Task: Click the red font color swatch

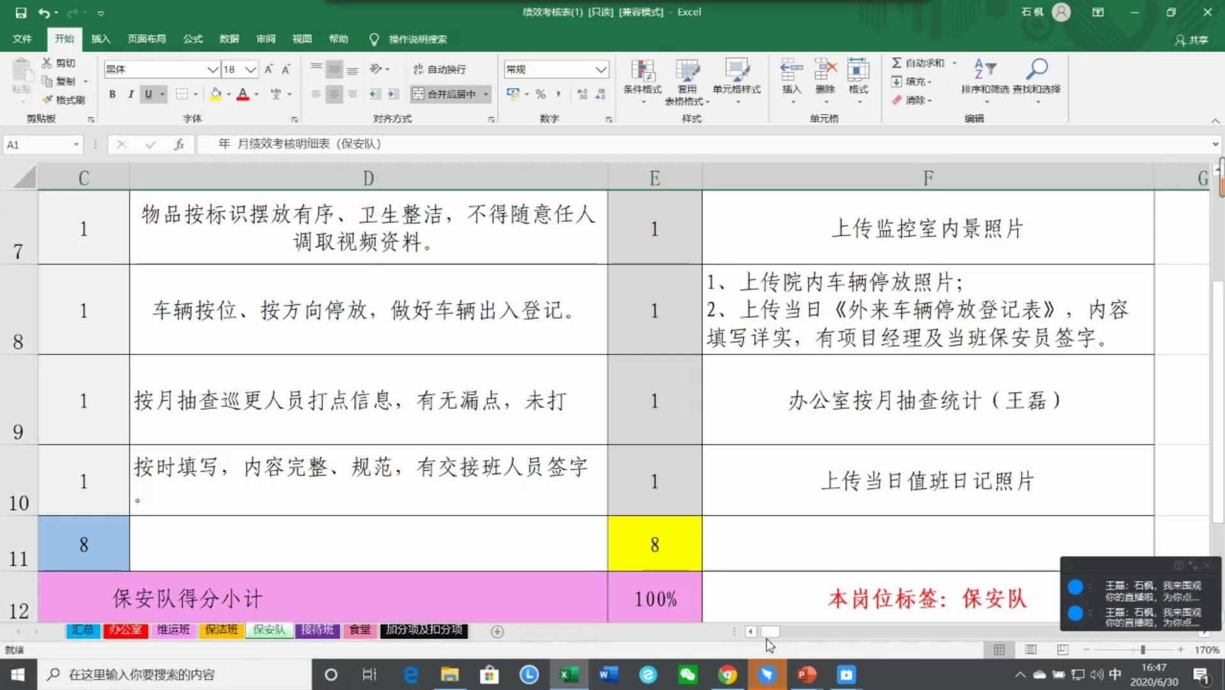Action: coord(243,94)
